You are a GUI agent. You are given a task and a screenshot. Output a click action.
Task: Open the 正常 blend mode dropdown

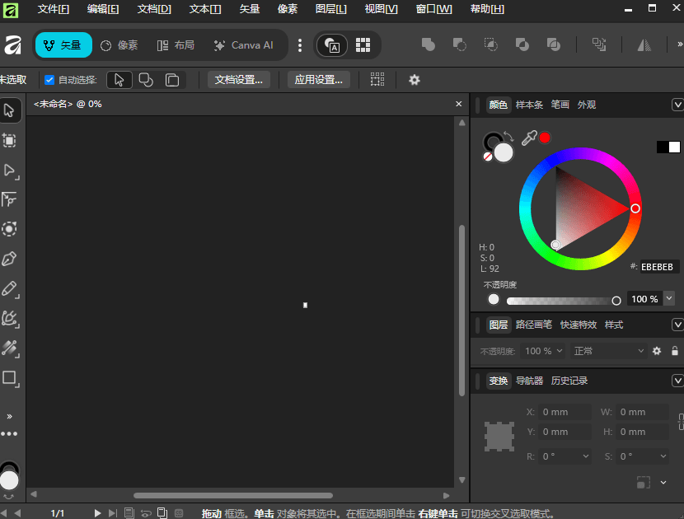607,351
